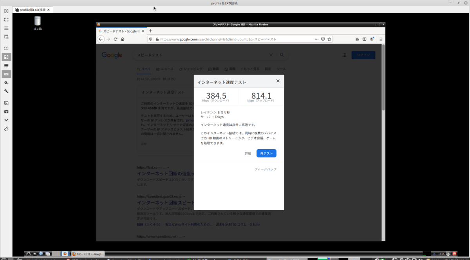470x260 pixels.
Task: Click the resize-window-to-fit icon at top of Remmina sidebar
Action: click(6, 11)
